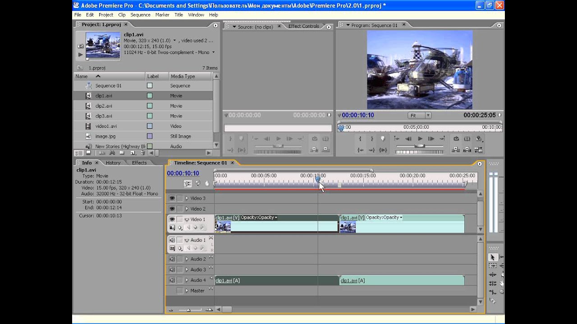Step forward one frame in Program monitor
Viewport: 577px width, 324px height.
point(431,139)
